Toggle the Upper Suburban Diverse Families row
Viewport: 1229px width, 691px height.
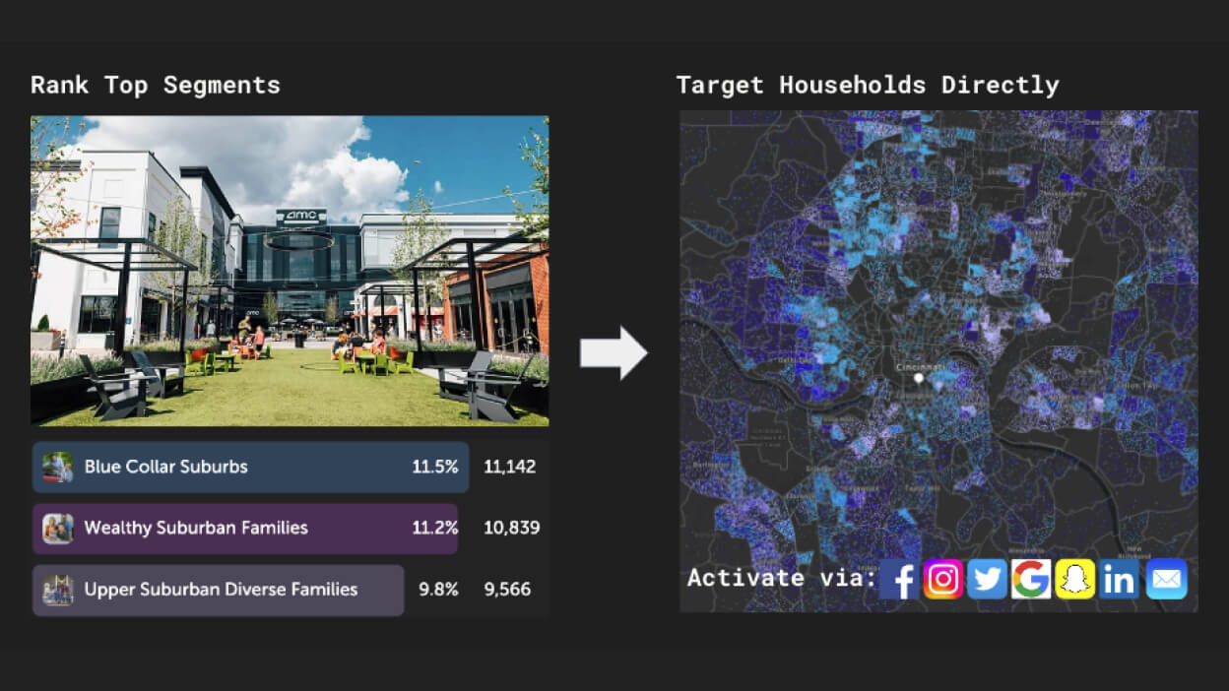[218, 590]
